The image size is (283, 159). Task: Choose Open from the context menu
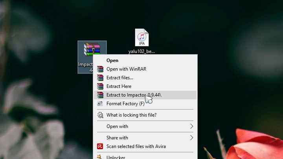tap(145, 60)
